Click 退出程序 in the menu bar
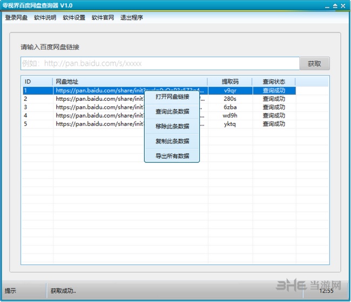The width and height of the screenshot is (351, 302). (132, 17)
